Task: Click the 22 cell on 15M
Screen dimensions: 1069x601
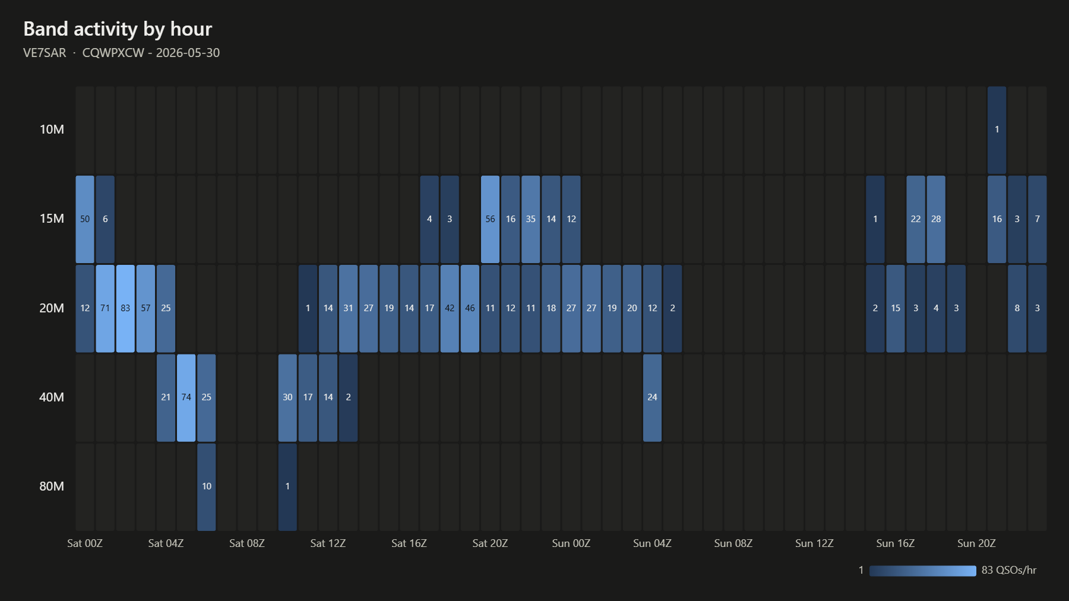Action: tap(916, 219)
